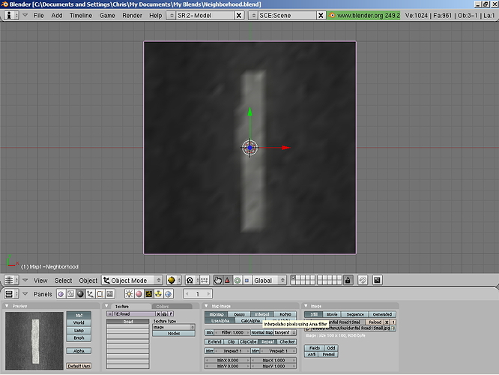499x375 pixels.
Task: Open the Timeline menu
Action: (81, 15)
